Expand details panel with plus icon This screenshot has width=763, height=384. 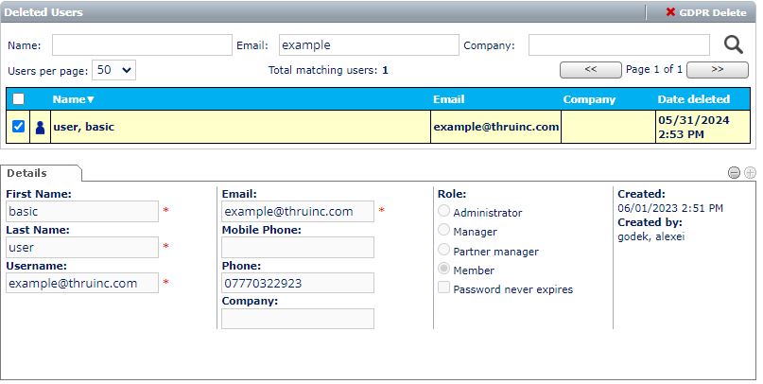[x=750, y=172]
